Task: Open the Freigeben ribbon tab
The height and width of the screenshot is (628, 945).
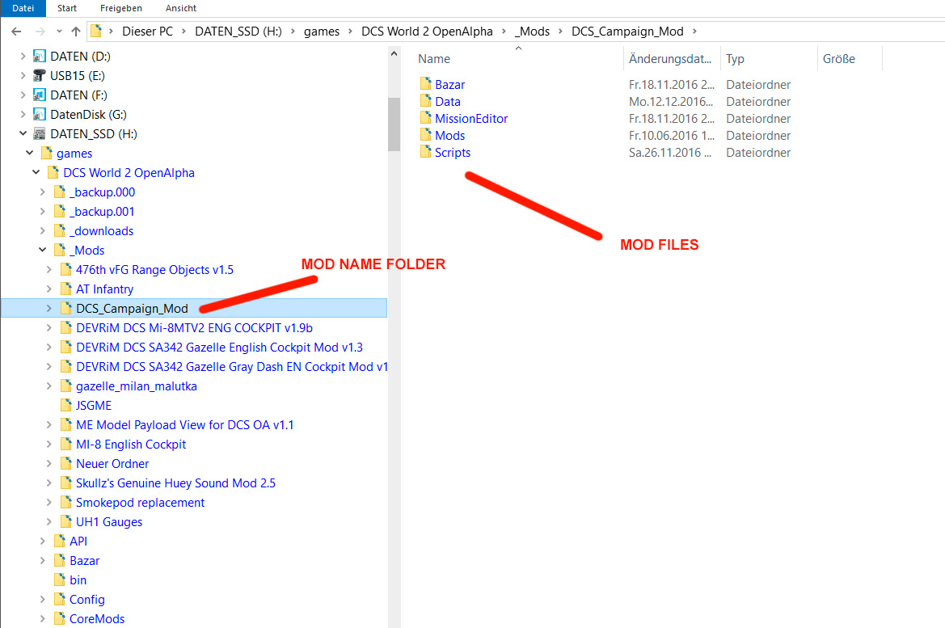Action: (x=121, y=8)
